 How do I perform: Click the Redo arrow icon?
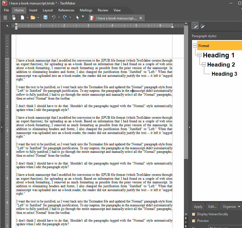(x=65, y=17)
